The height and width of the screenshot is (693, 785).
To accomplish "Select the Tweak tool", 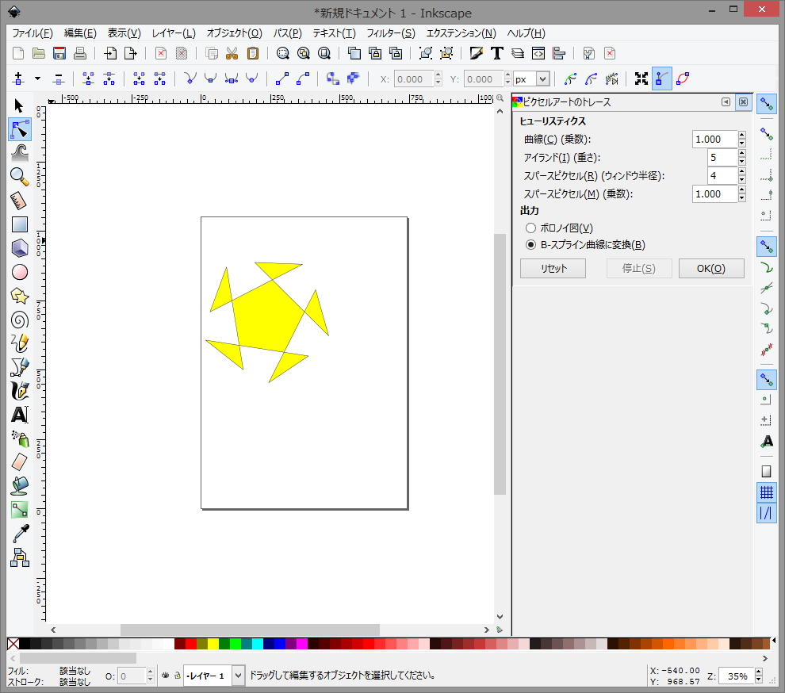I will point(20,153).
